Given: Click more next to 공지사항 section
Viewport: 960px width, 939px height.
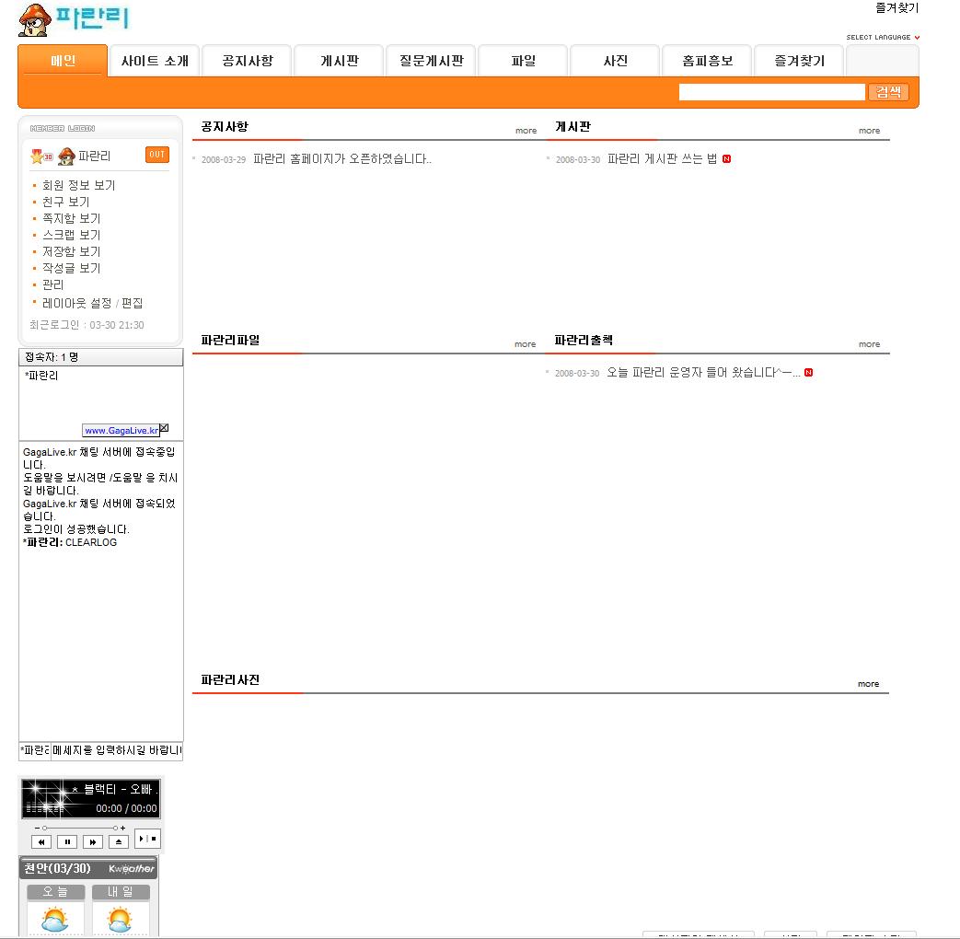Looking at the screenshot, I should [526, 131].
